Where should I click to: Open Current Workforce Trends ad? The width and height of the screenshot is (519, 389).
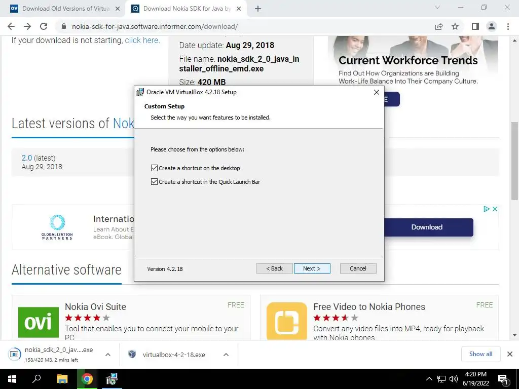408,60
